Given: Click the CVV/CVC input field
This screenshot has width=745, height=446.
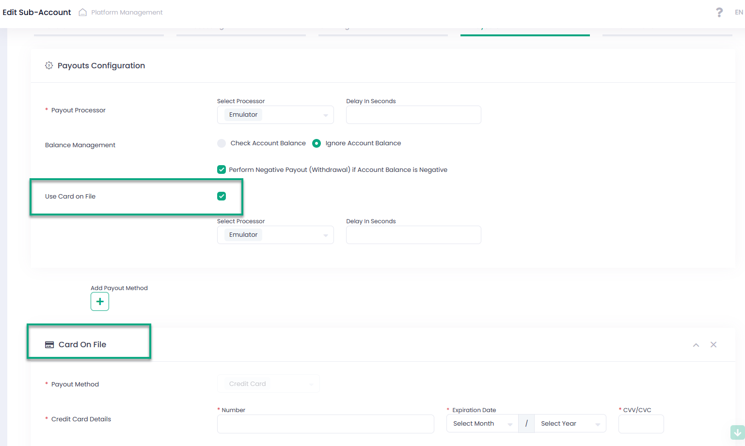Looking at the screenshot, I should point(641,424).
